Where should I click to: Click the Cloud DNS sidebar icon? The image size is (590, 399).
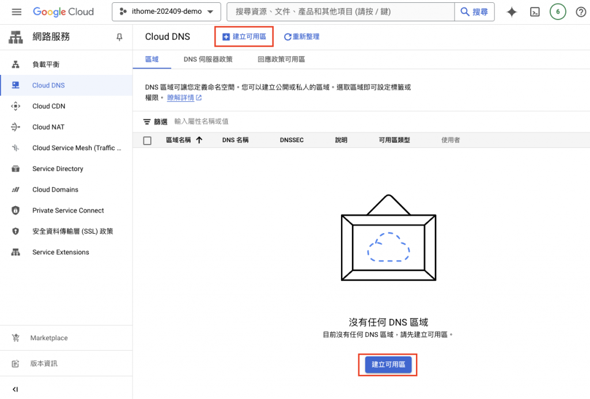click(16, 85)
